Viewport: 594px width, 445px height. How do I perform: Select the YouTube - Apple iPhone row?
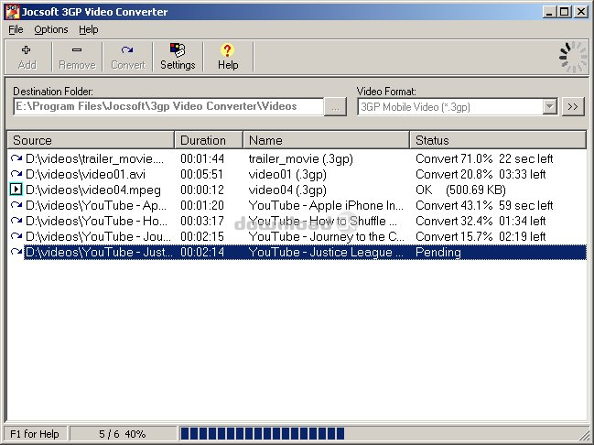coord(302,205)
